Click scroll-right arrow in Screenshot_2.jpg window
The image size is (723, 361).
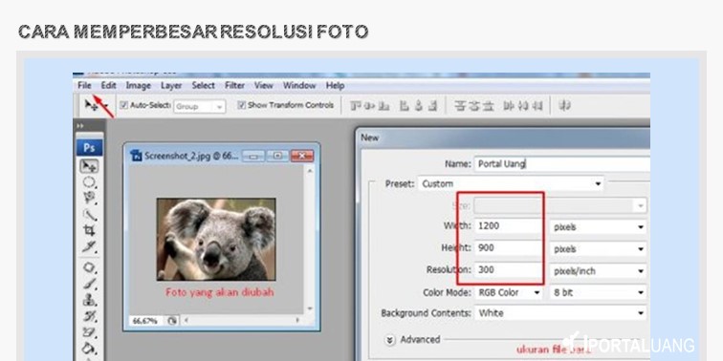297,321
